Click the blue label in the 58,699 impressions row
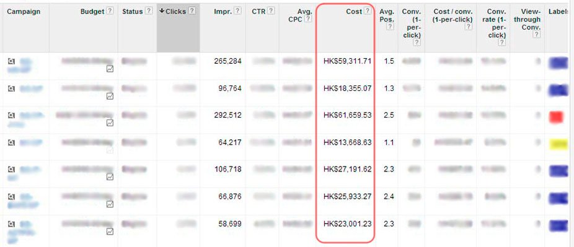 pos(559,225)
